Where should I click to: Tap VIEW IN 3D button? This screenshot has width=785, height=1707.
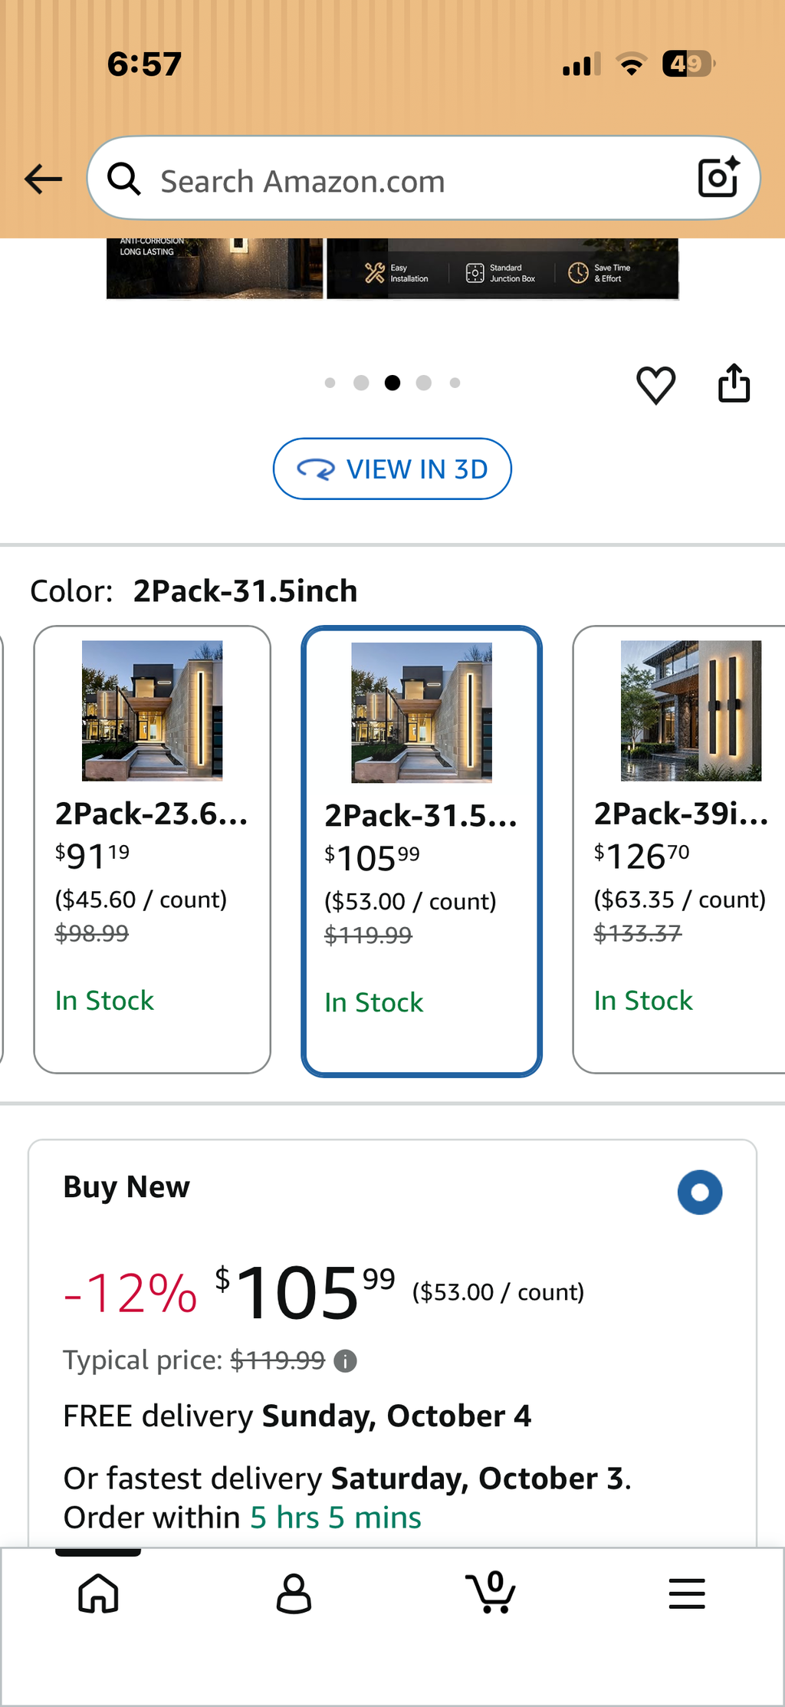392,469
